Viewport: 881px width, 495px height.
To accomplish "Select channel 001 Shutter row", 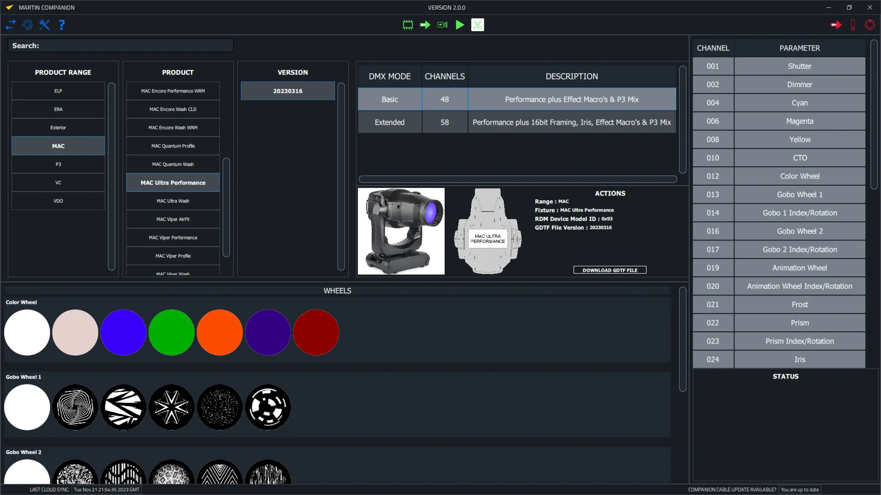I will point(779,66).
